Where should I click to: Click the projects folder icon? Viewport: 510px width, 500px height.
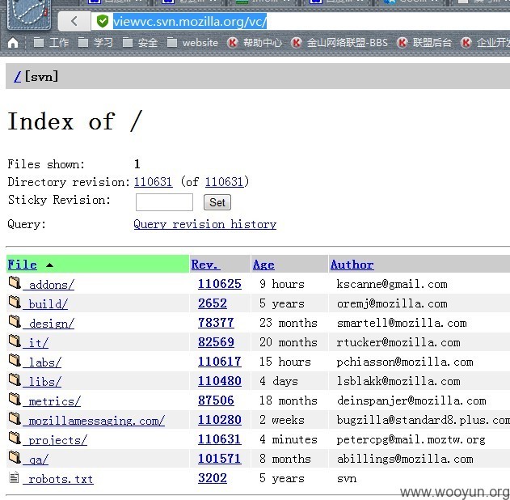pyautogui.click(x=15, y=439)
